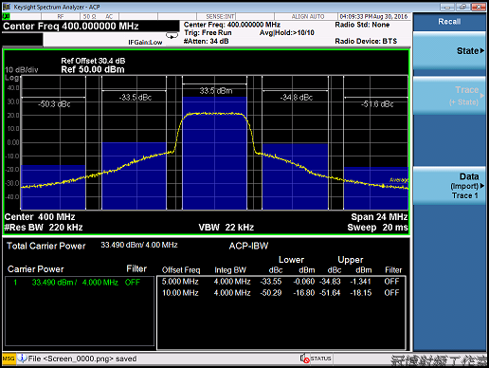
Task: Select the 5.000 MHz offset row
Action: (281, 282)
